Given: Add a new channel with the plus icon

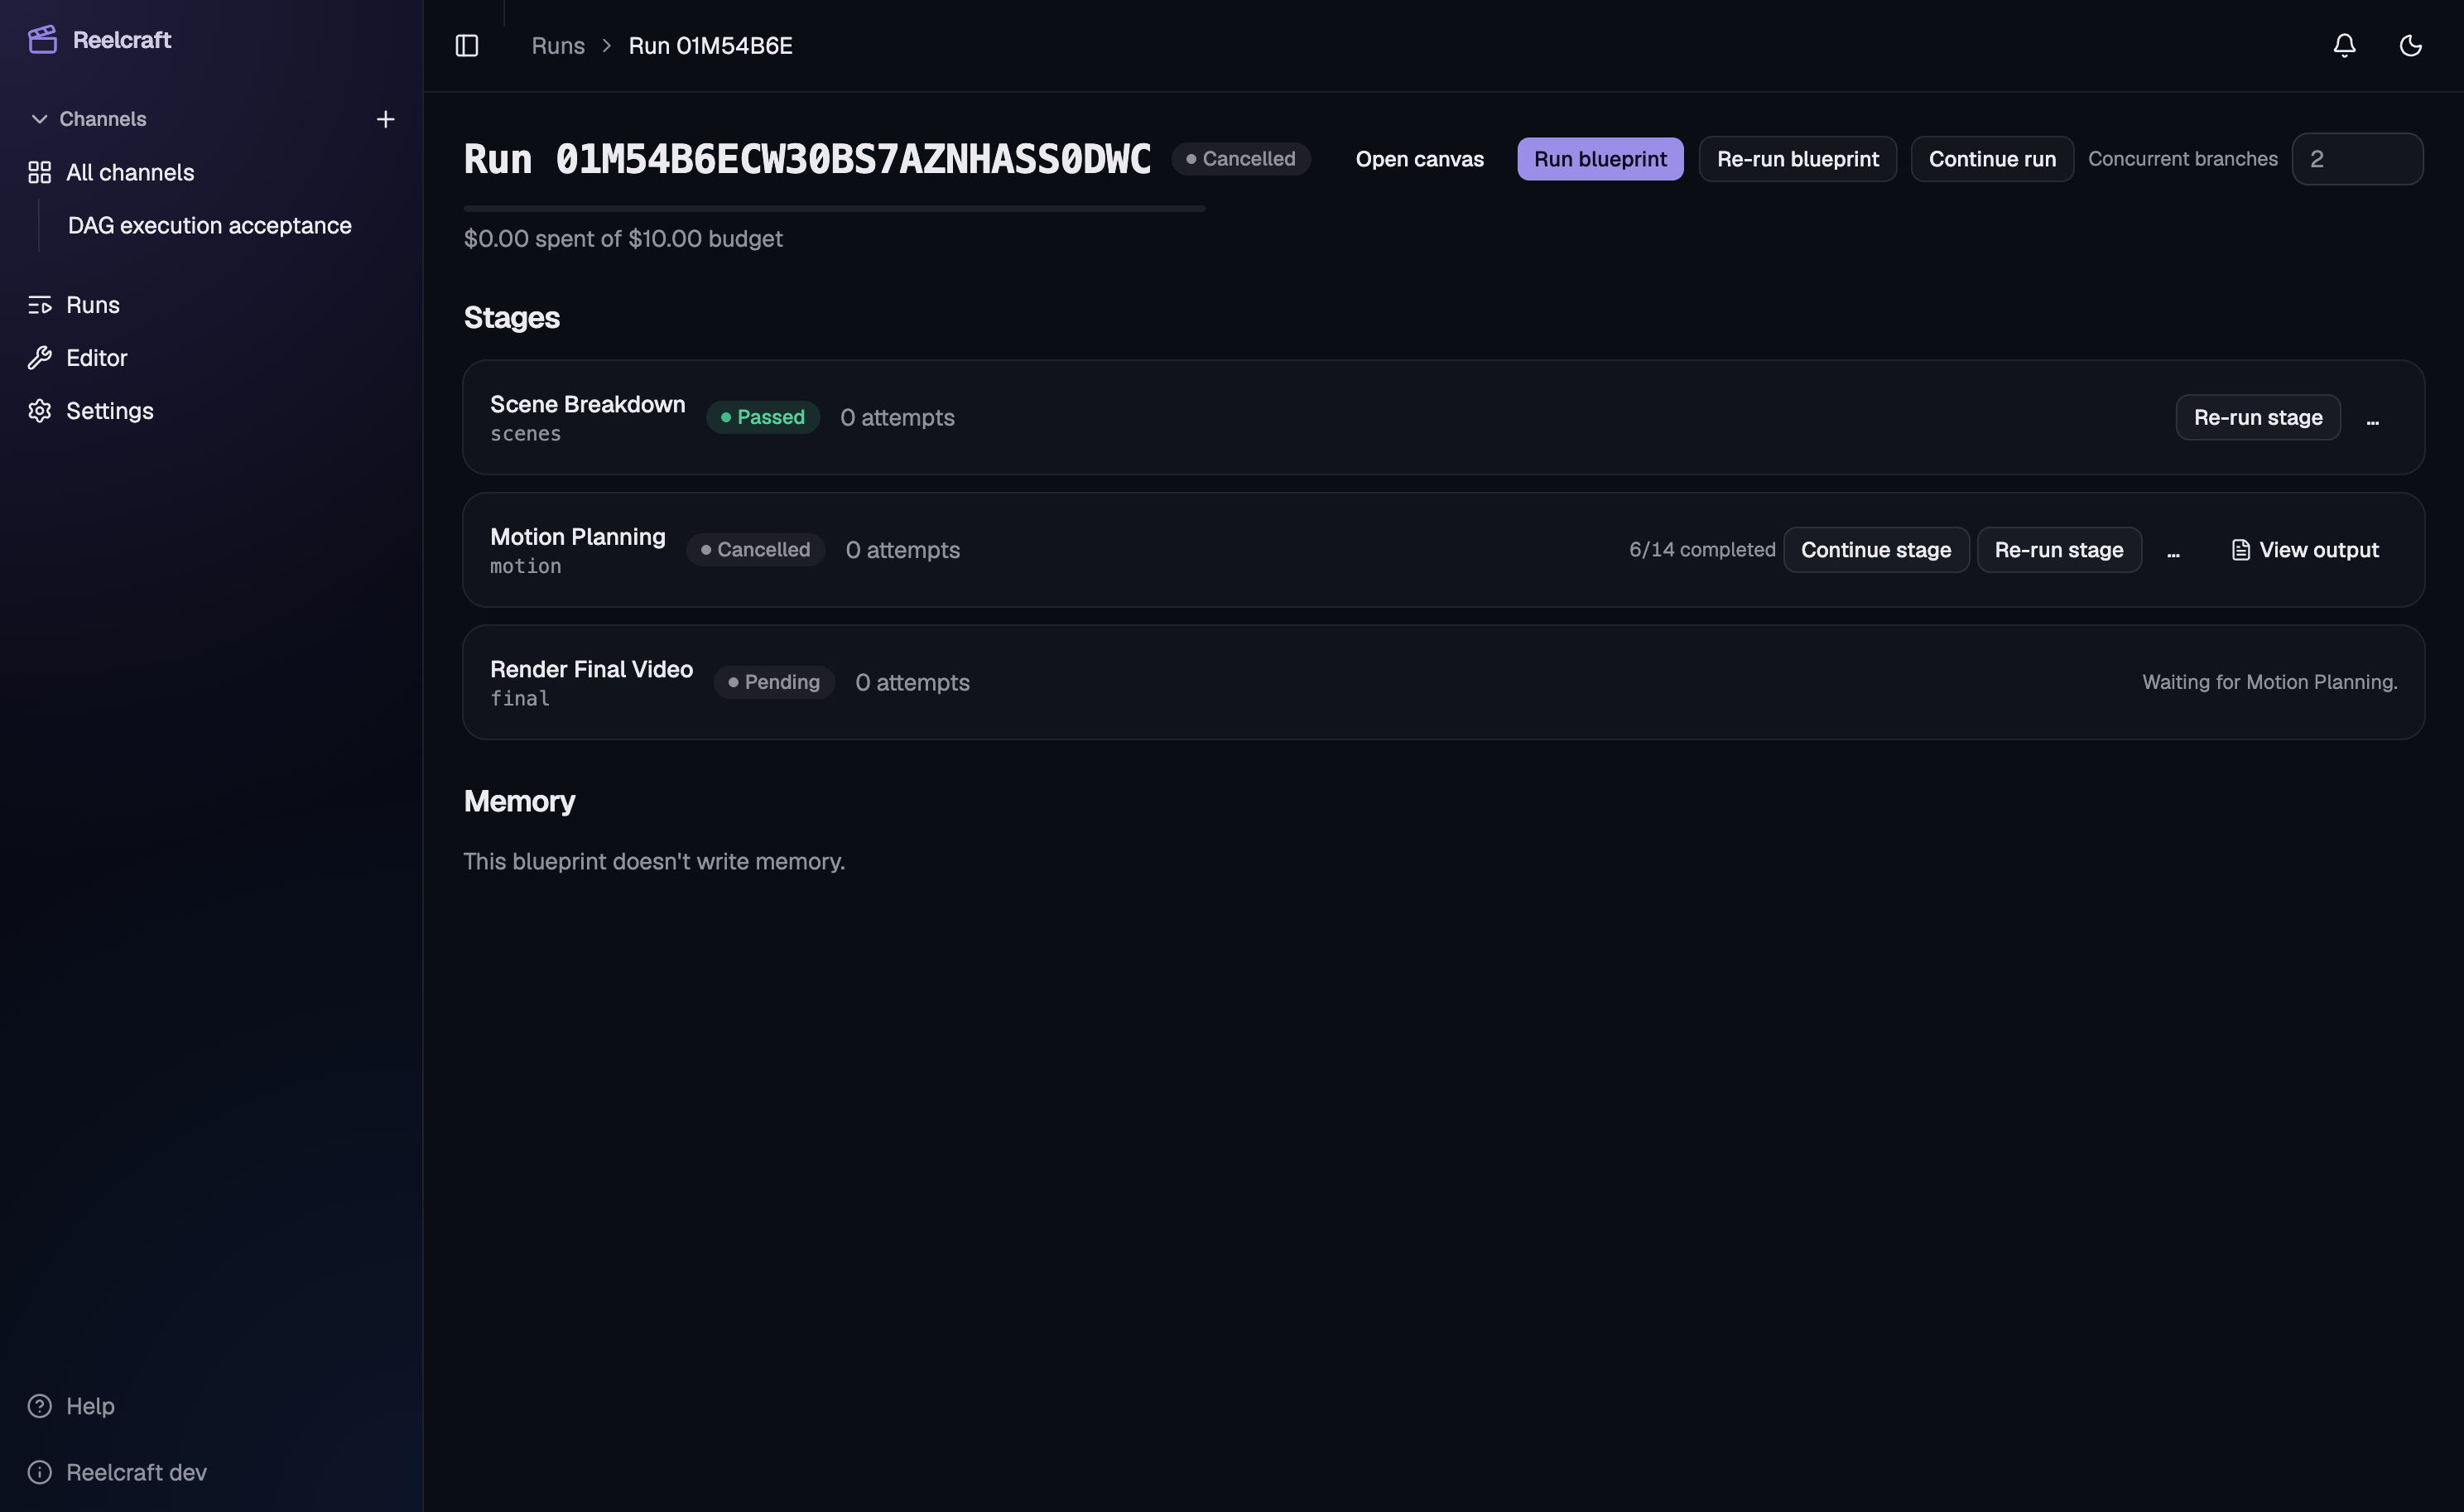Looking at the screenshot, I should [385, 119].
